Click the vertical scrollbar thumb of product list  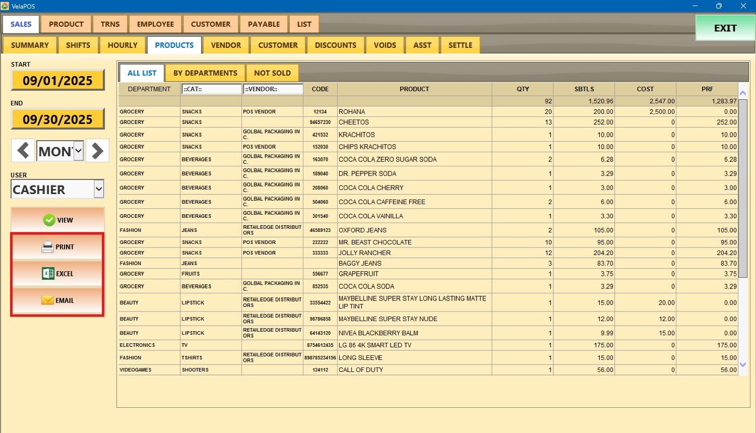(742, 187)
